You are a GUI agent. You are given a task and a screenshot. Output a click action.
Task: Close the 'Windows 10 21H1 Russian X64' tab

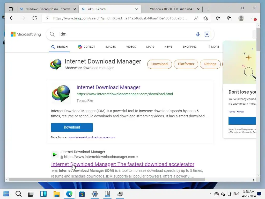(198, 9)
